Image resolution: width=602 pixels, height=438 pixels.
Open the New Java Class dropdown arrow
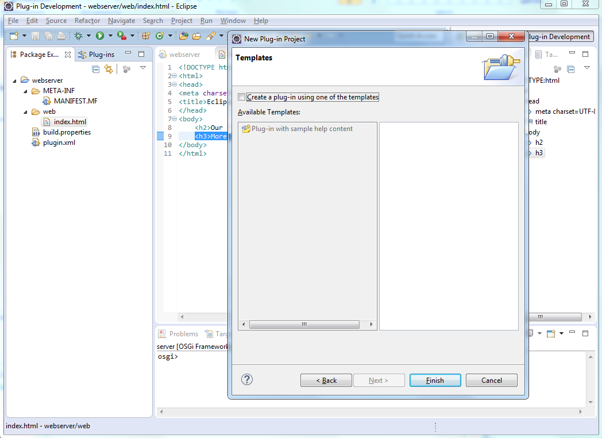tap(170, 36)
